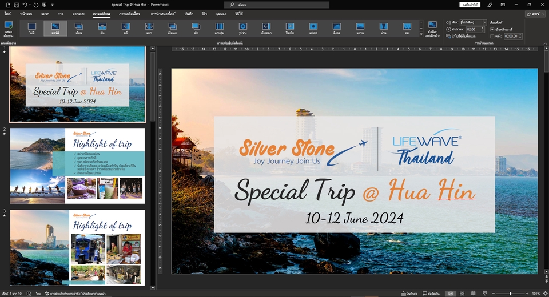
Task: Select slide 3 thumbnail with tuk-tuk photo
Action: [x=77, y=248]
